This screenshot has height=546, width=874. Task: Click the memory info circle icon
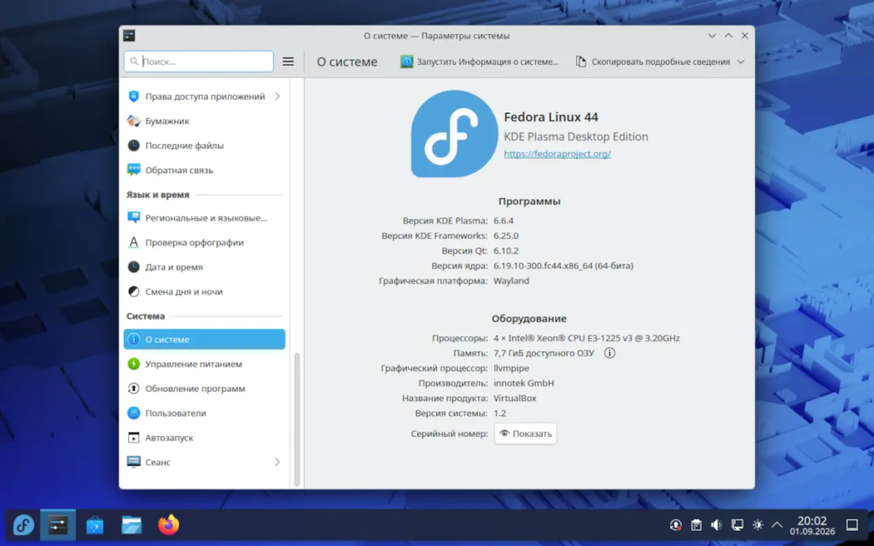pyautogui.click(x=609, y=352)
